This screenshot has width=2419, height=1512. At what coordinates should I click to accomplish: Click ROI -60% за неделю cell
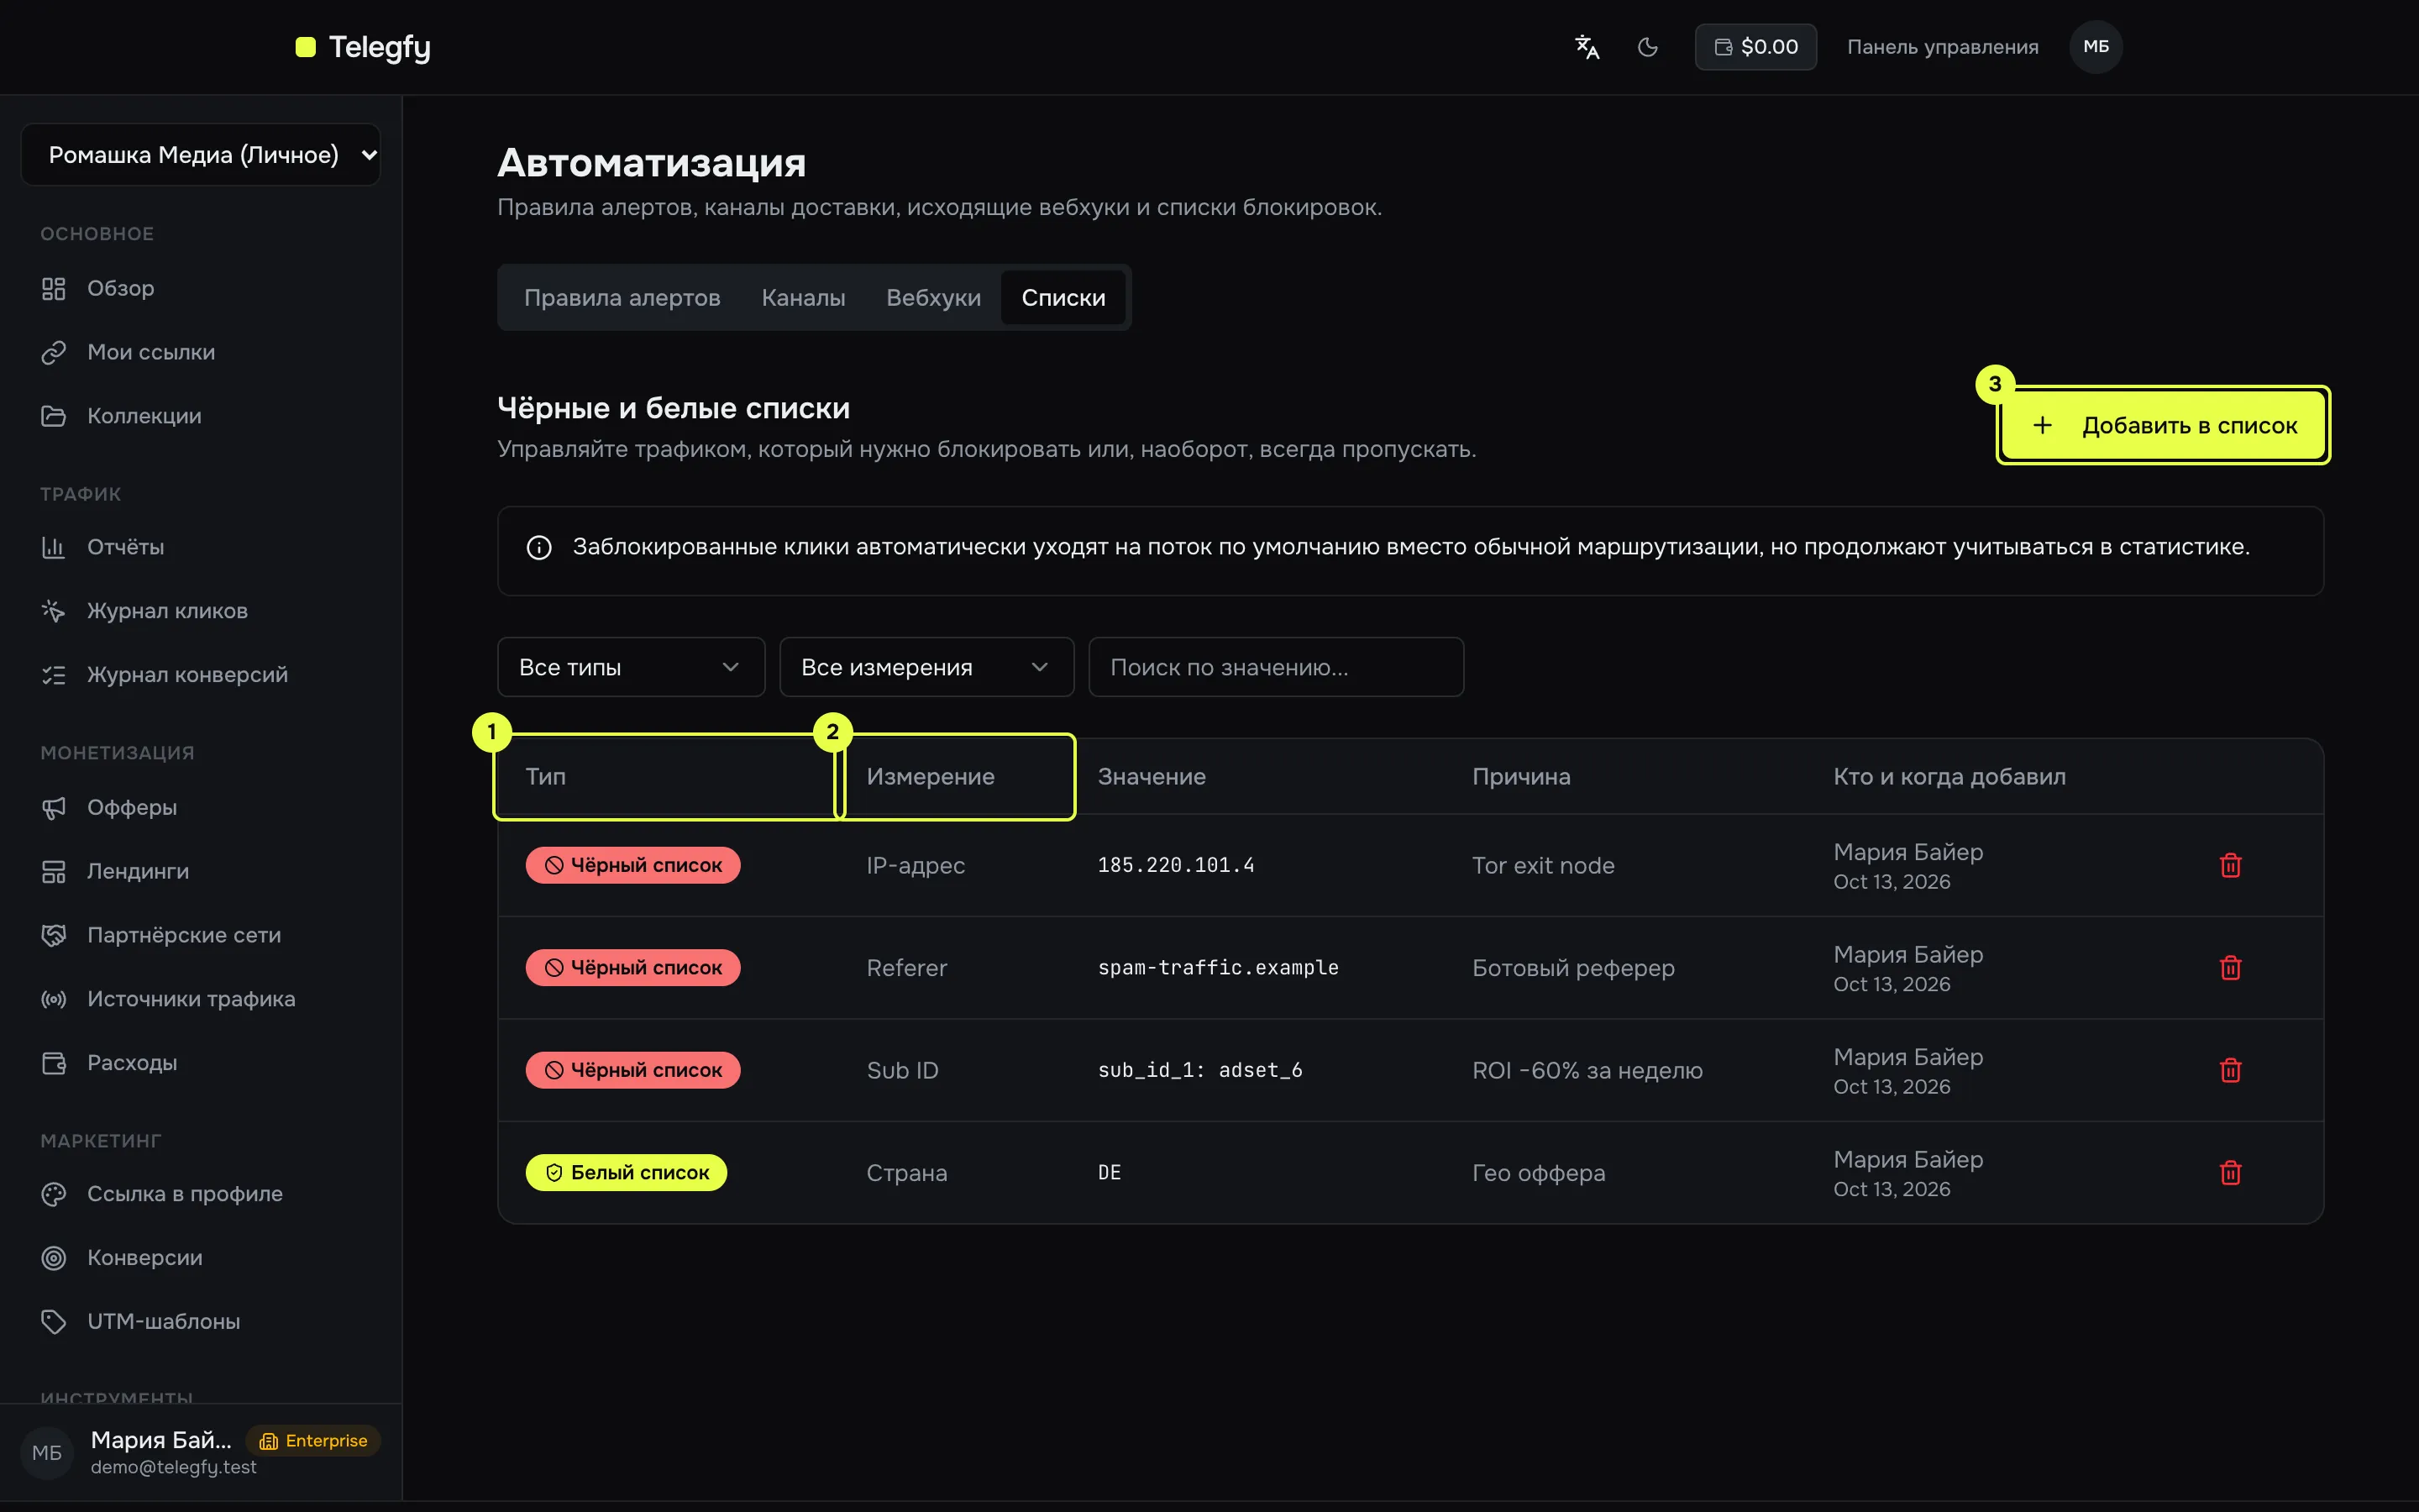pyautogui.click(x=1587, y=1071)
